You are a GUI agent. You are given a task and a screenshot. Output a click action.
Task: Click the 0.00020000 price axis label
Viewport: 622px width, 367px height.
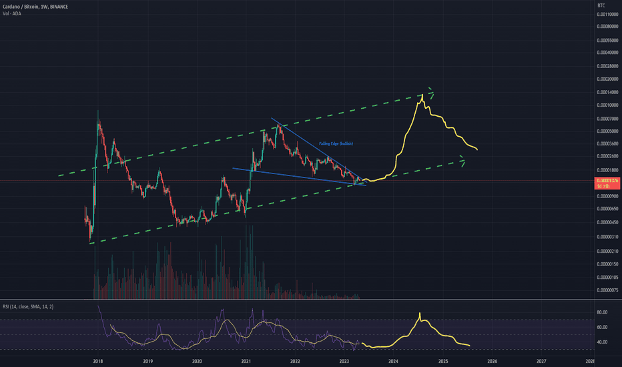607,79
